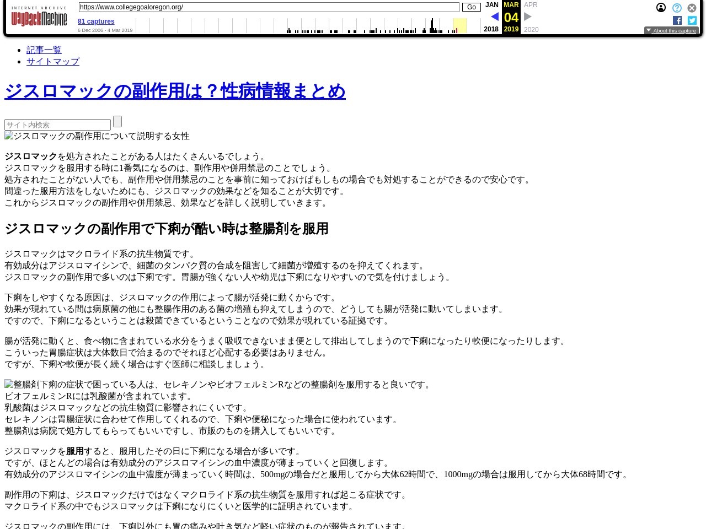Open the user account icon
The width and height of the screenshot is (706, 529).
[x=661, y=8]
